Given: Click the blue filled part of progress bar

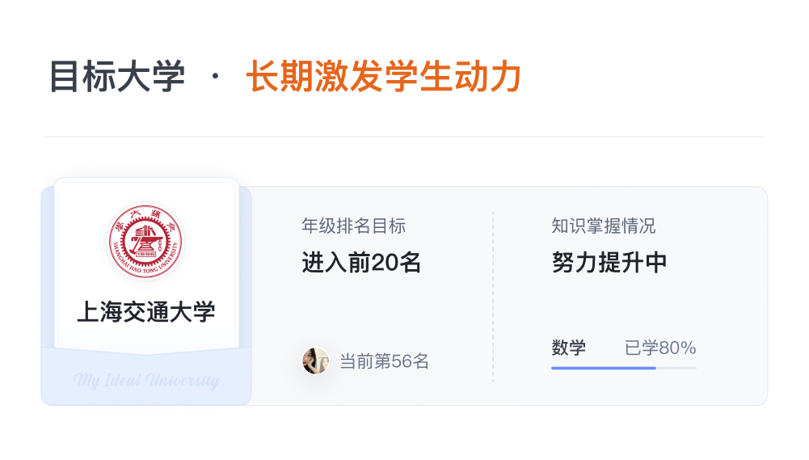Looking at the screenshot, I should [603, 368].
